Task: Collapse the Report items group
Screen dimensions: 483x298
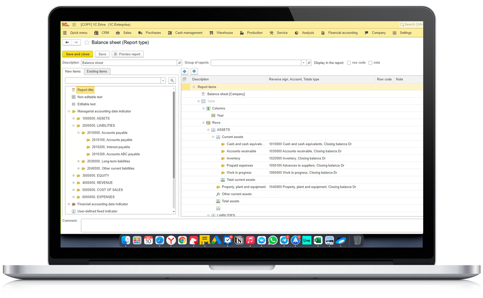Action: point(194,87)
